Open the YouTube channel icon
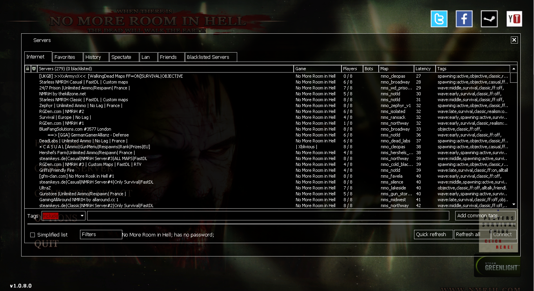 pyautogui.click(x=514, y=19)
